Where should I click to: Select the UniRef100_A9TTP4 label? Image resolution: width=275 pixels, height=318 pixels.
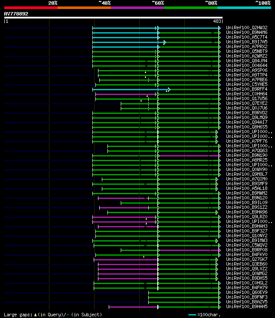[247, 75]
